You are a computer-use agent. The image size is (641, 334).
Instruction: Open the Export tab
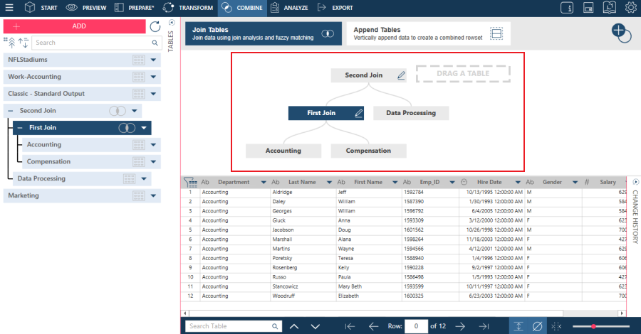335,8
